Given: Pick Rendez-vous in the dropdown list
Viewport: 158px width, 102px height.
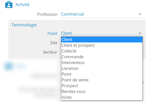Looking at the screenshot, I should 102,91.
